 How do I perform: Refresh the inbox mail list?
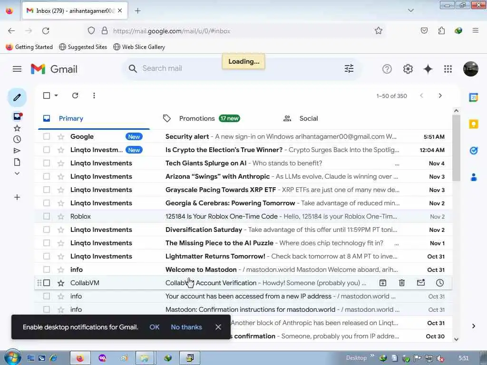click(x=75, y=96)
